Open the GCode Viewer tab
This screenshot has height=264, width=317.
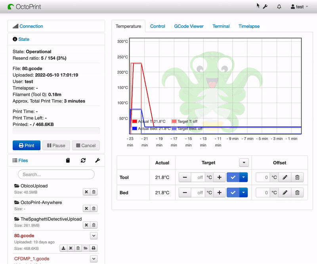pos(189,26)
